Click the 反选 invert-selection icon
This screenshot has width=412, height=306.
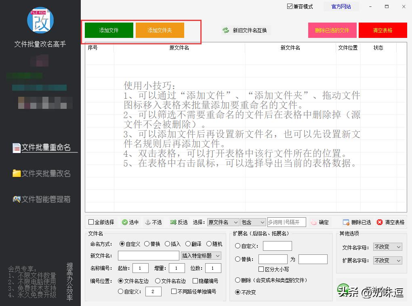pyautogui.click(x=172, y=222)
